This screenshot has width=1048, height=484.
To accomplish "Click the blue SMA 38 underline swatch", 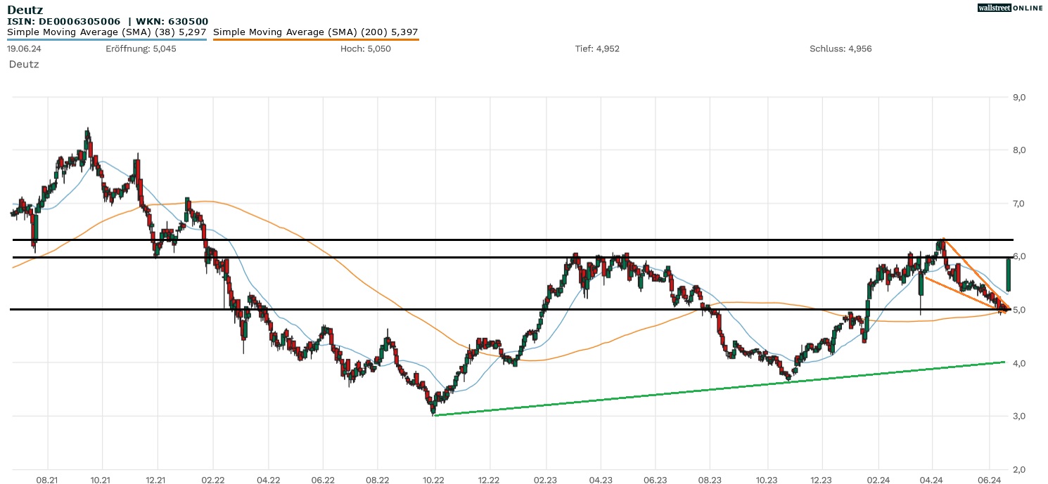I will [x=107, y=39].
